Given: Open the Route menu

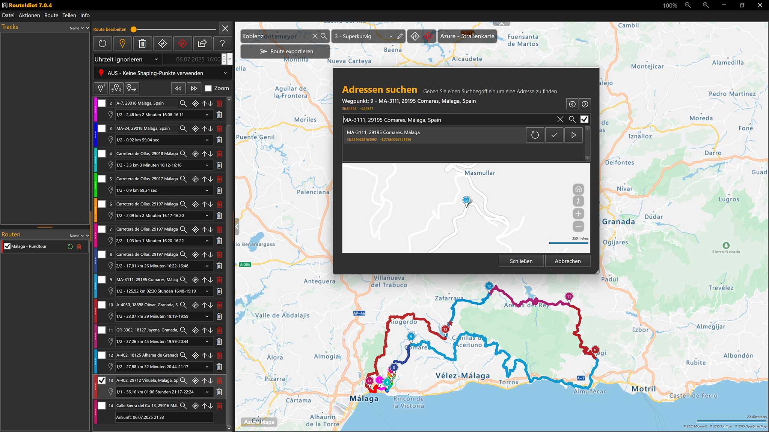Looking at the screenshot, I should pos(51,15).
